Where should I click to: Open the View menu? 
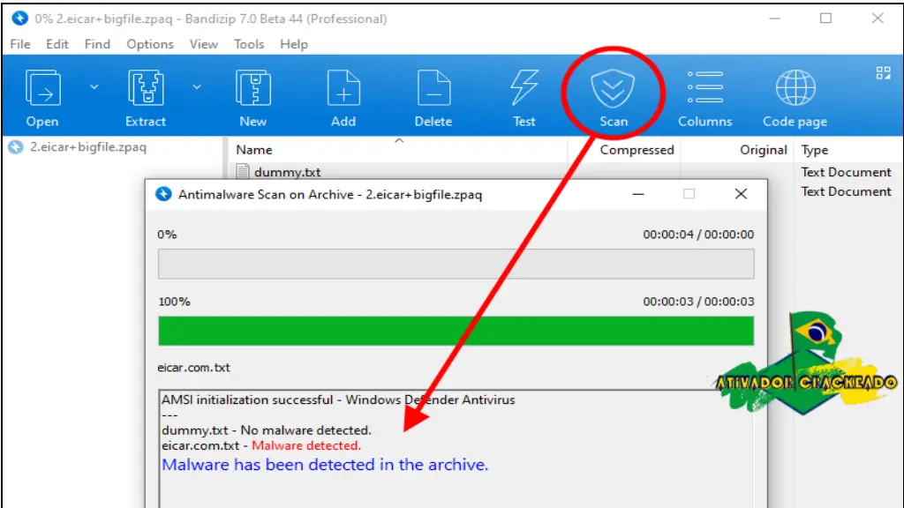[204, 44]
